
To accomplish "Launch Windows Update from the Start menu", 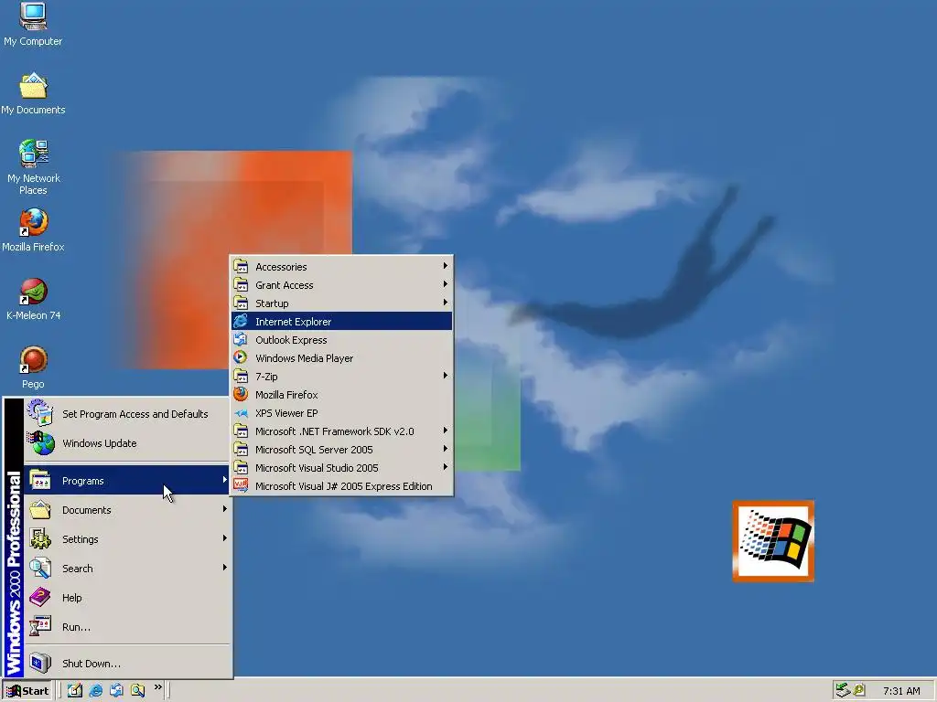I will click(126, 443).
